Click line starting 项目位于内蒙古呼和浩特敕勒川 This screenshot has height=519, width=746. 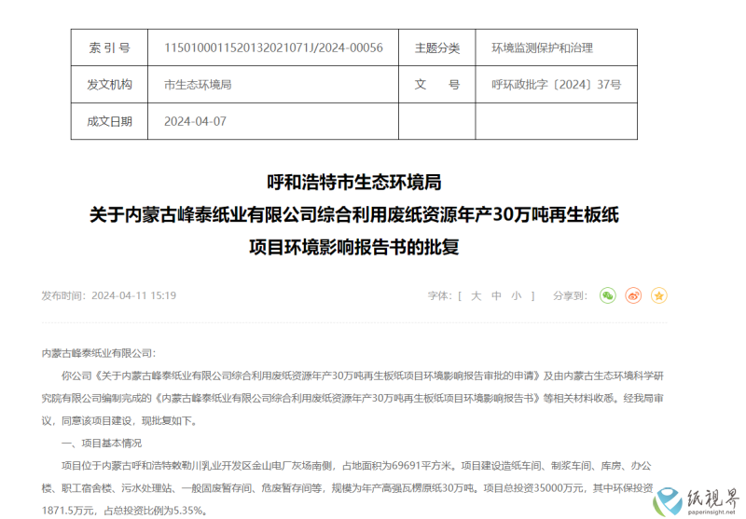click(356, 466)
